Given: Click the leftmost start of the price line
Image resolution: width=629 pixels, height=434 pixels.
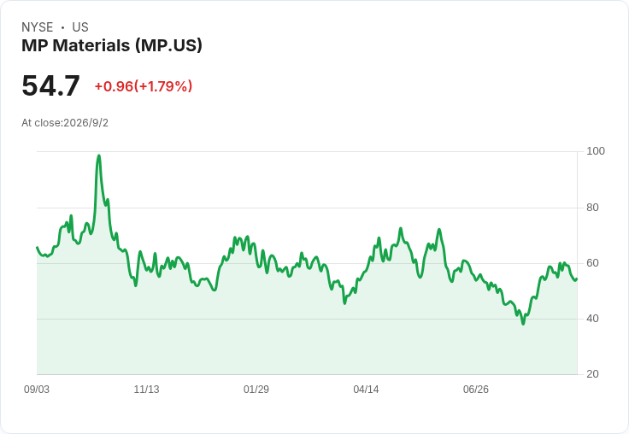Looking at the screenshot, I should [x=38, y=248].
